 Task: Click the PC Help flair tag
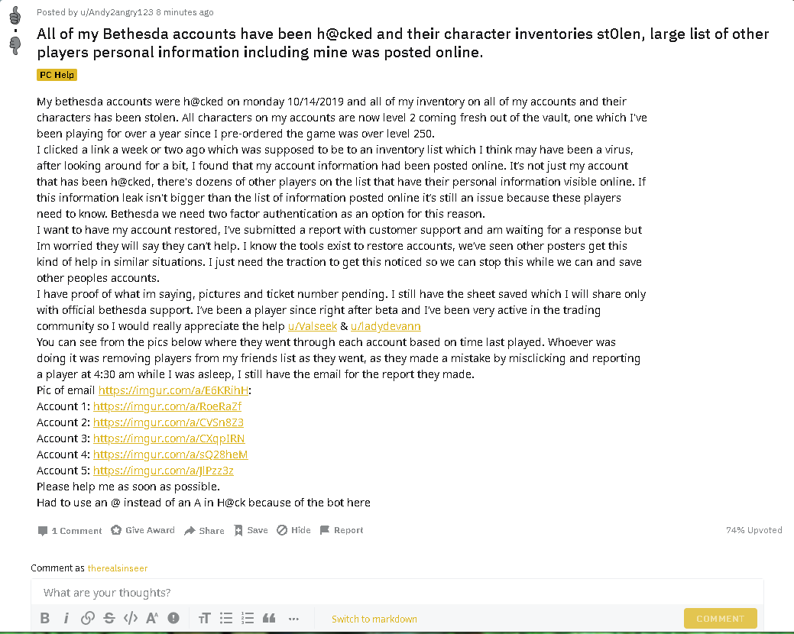tap(57, 75)
